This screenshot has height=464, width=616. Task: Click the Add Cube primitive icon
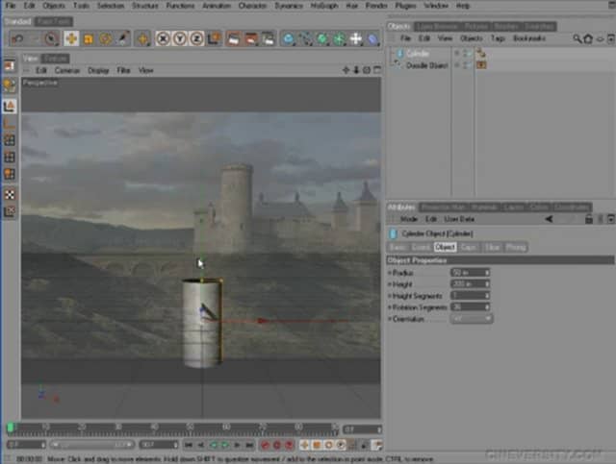click(288, 38)
